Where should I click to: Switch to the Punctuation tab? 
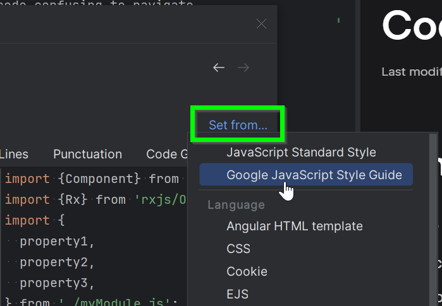coord(87,154)
